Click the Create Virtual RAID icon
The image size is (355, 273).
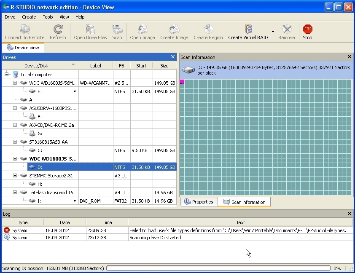(248, 29)
